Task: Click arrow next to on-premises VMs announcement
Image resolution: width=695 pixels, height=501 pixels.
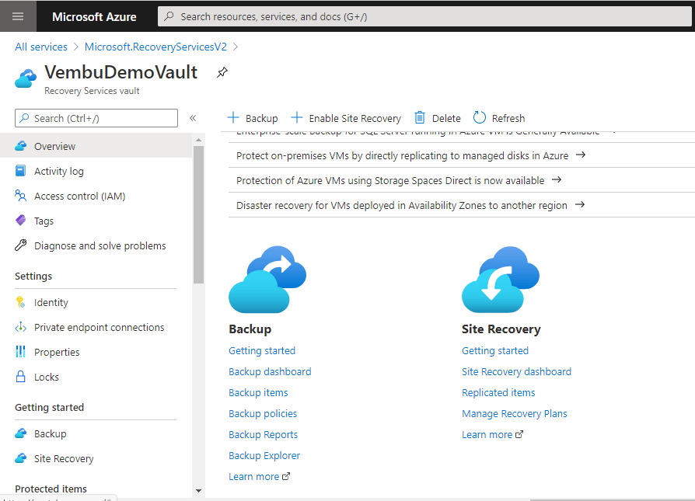Action: 581,155
